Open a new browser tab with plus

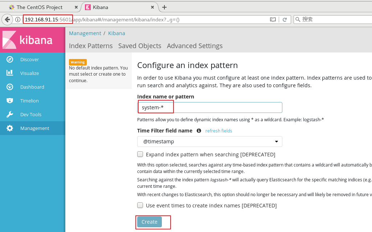pyautogui.click(x=164, y=7)
